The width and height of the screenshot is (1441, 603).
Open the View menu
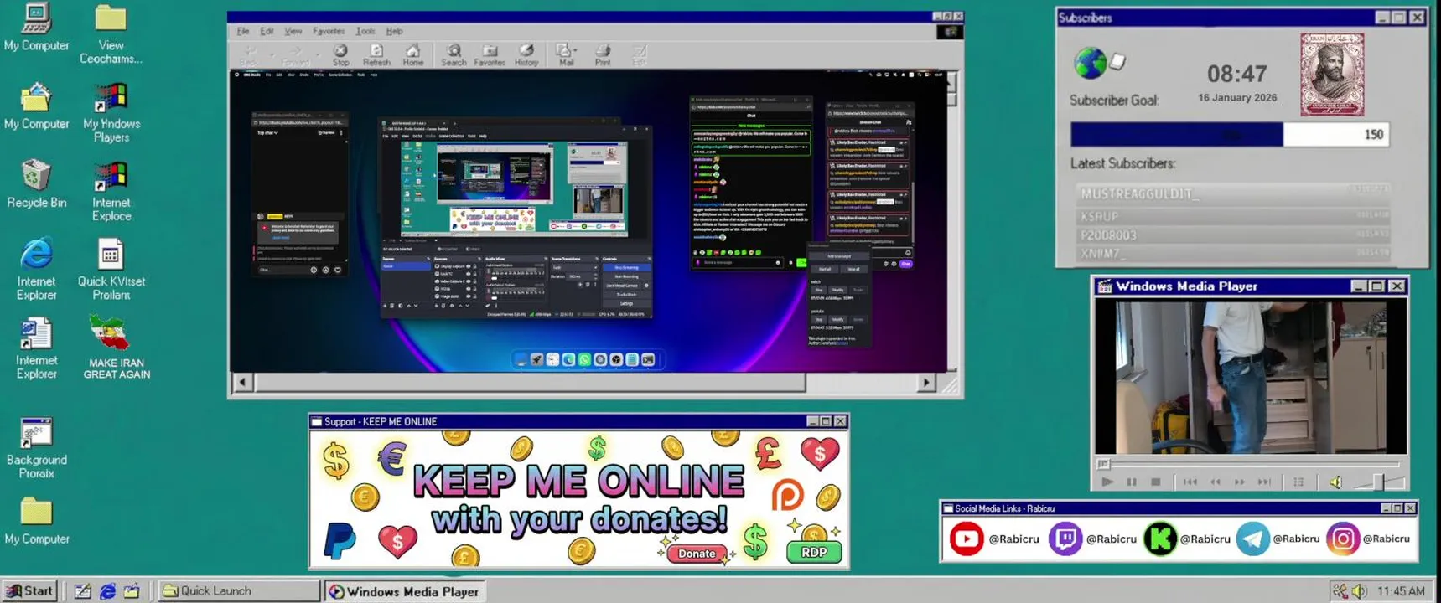click(293, 31)
